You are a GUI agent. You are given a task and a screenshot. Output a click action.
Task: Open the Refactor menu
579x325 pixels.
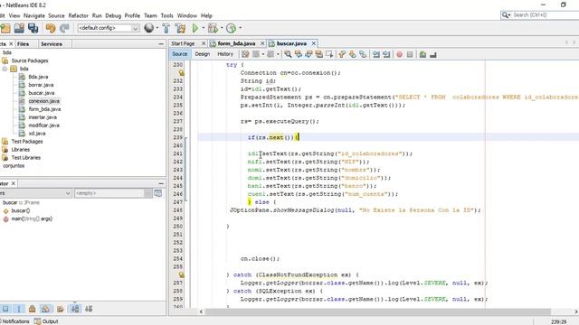[79, 15]
